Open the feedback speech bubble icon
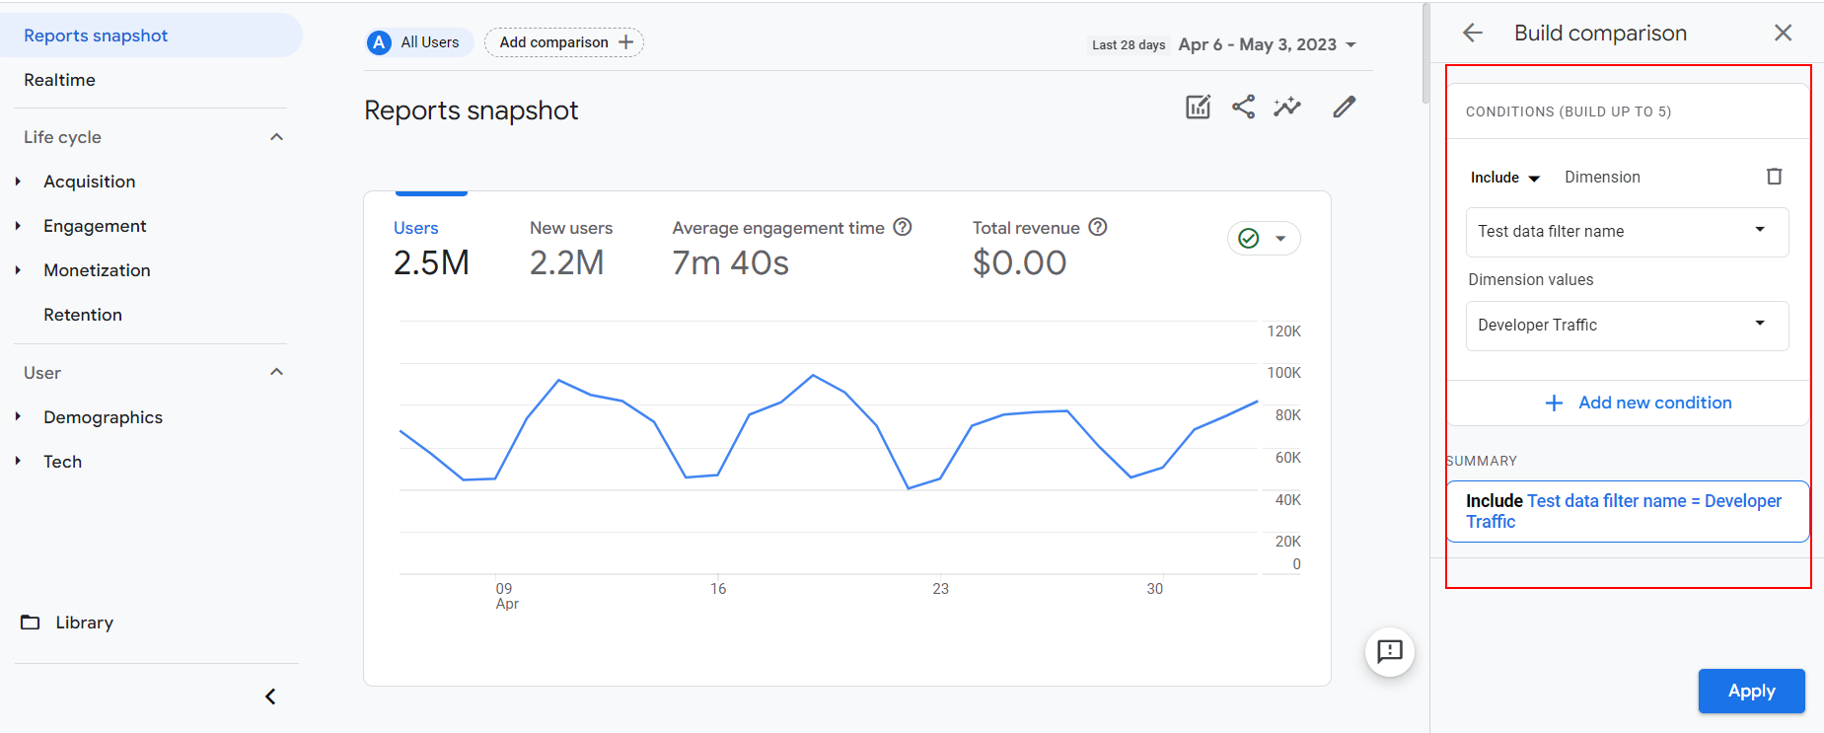 click(x=1389, y=651)
